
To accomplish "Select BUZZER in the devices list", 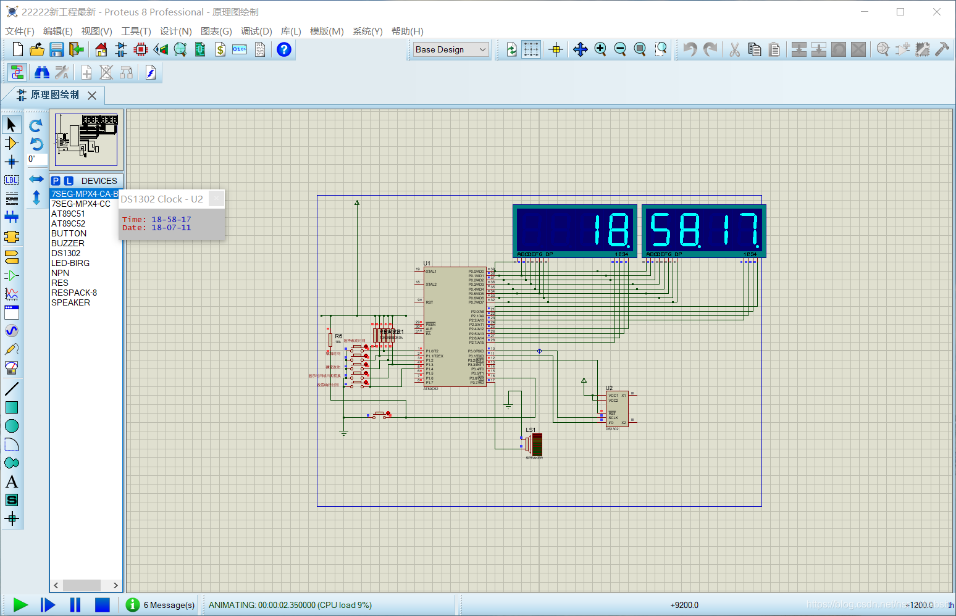I will click(68, 243).
